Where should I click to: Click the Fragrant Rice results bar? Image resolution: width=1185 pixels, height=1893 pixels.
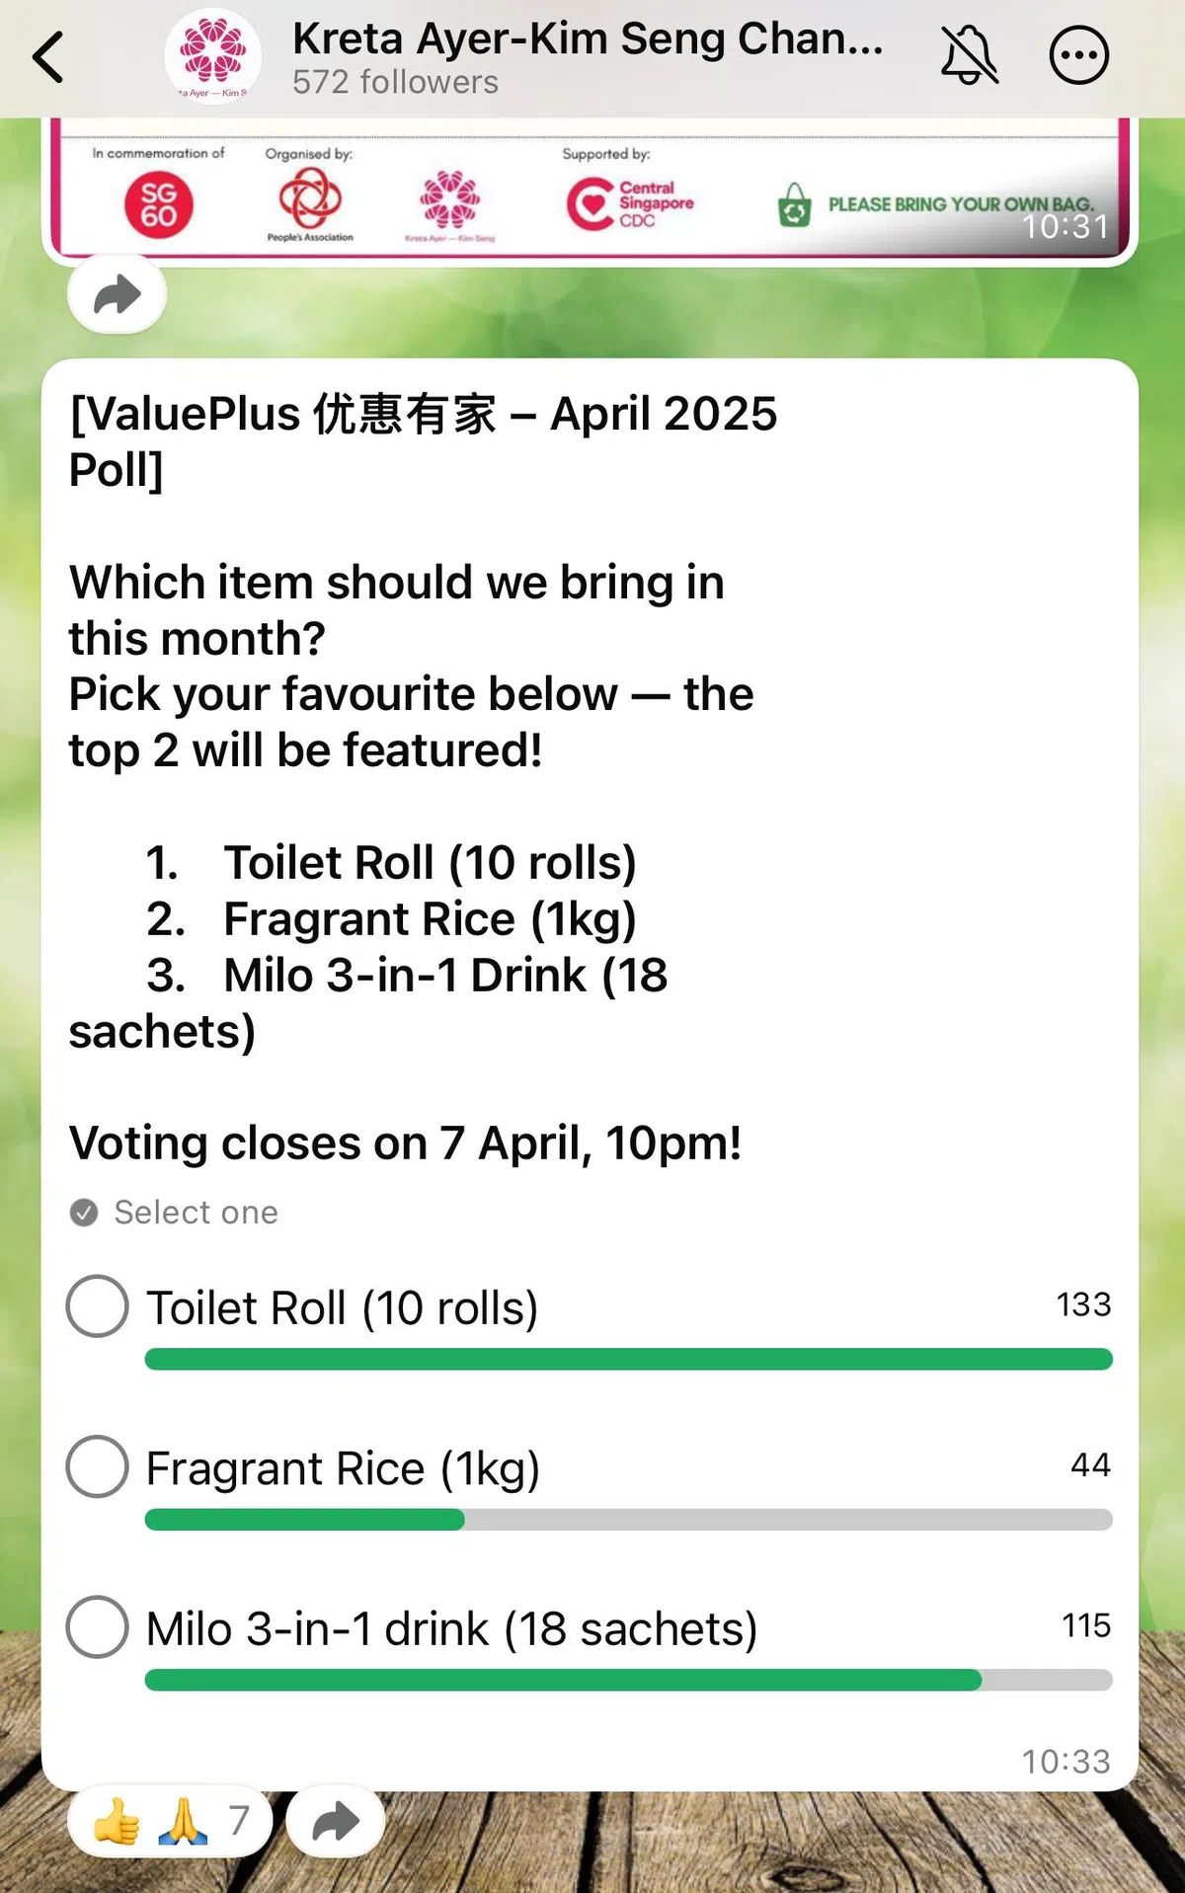tap(628, 1520)
